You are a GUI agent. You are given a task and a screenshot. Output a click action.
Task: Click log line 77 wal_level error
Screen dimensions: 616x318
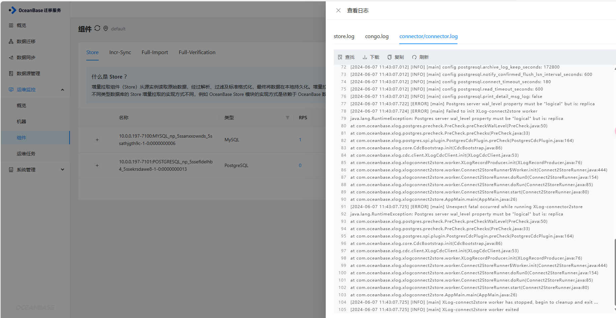473,104
